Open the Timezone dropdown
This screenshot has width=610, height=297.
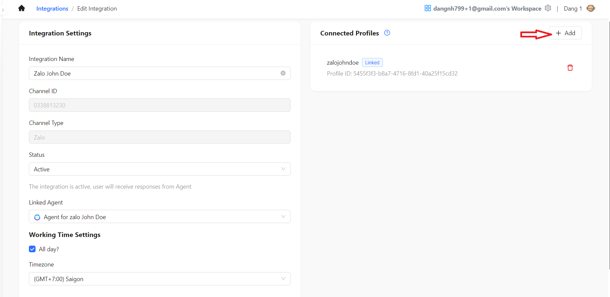click(x=159, y=279)
